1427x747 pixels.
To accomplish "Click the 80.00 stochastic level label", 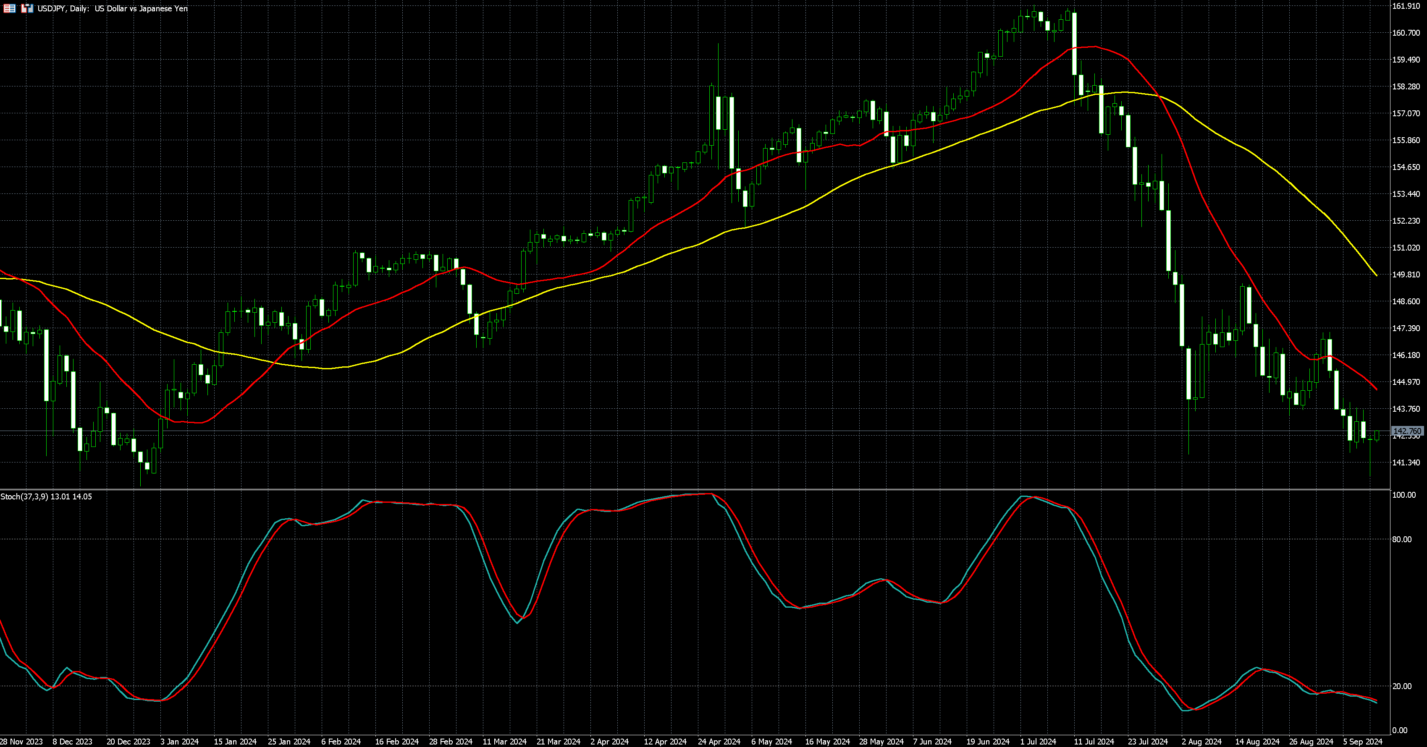I will click(x=1401, y=539).
